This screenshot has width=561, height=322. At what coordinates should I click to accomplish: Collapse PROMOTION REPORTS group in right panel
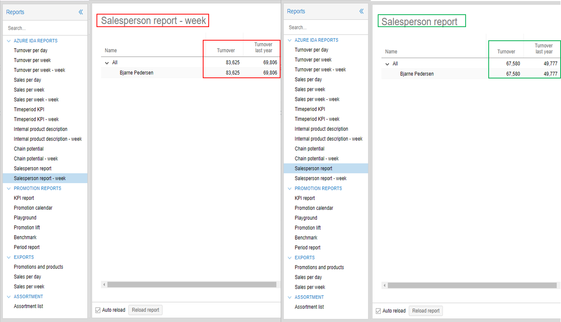[x=290, y=188]
